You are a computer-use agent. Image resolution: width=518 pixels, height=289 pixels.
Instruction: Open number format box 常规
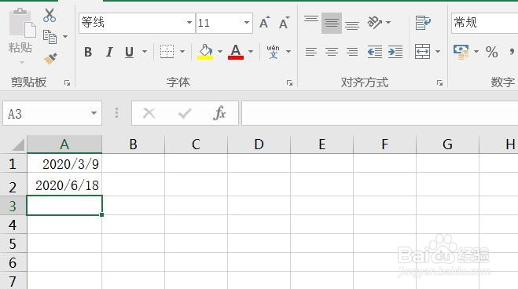point(485,23)
